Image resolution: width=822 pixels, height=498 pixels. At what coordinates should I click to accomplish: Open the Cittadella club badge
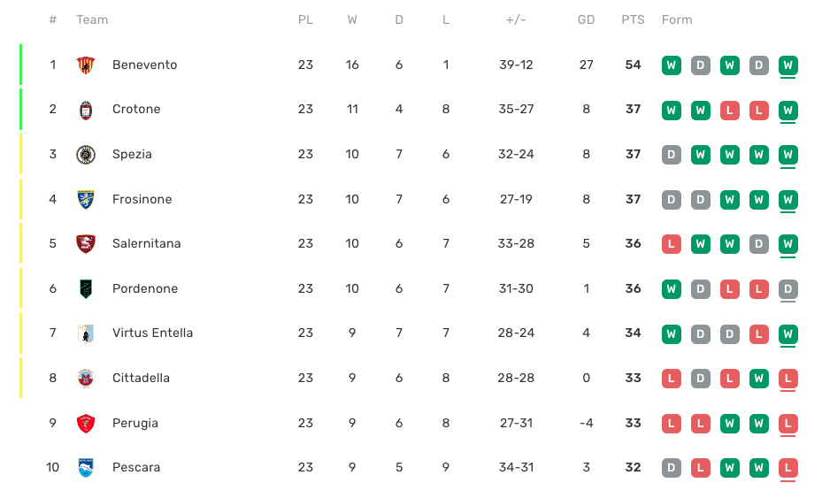coord(86,379)
